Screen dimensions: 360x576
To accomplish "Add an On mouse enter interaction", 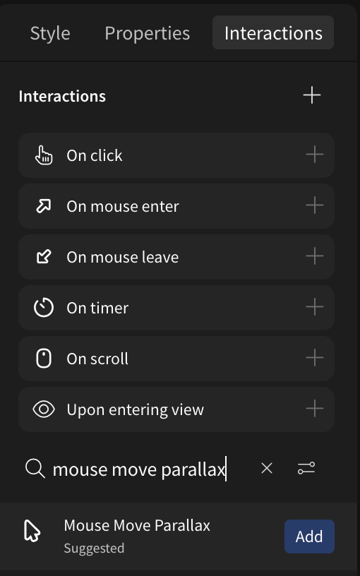I will (x=315, y=205).
